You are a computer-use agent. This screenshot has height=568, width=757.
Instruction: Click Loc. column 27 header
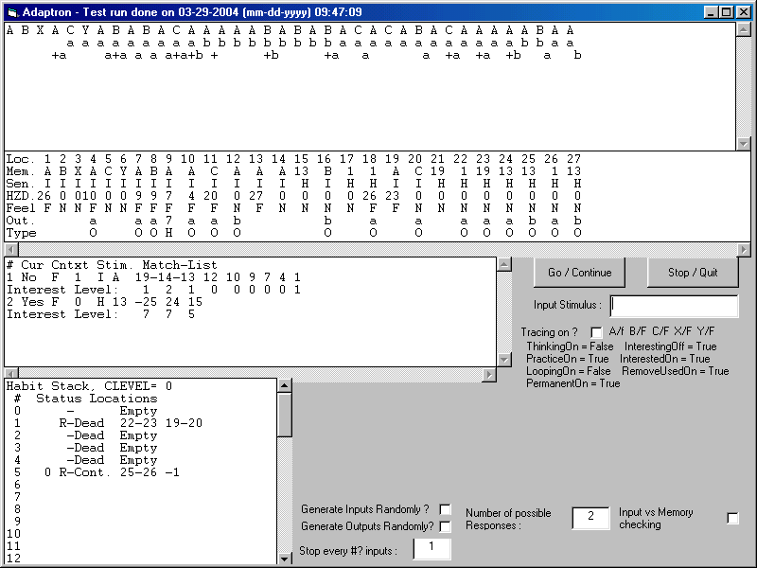(573, 159)
